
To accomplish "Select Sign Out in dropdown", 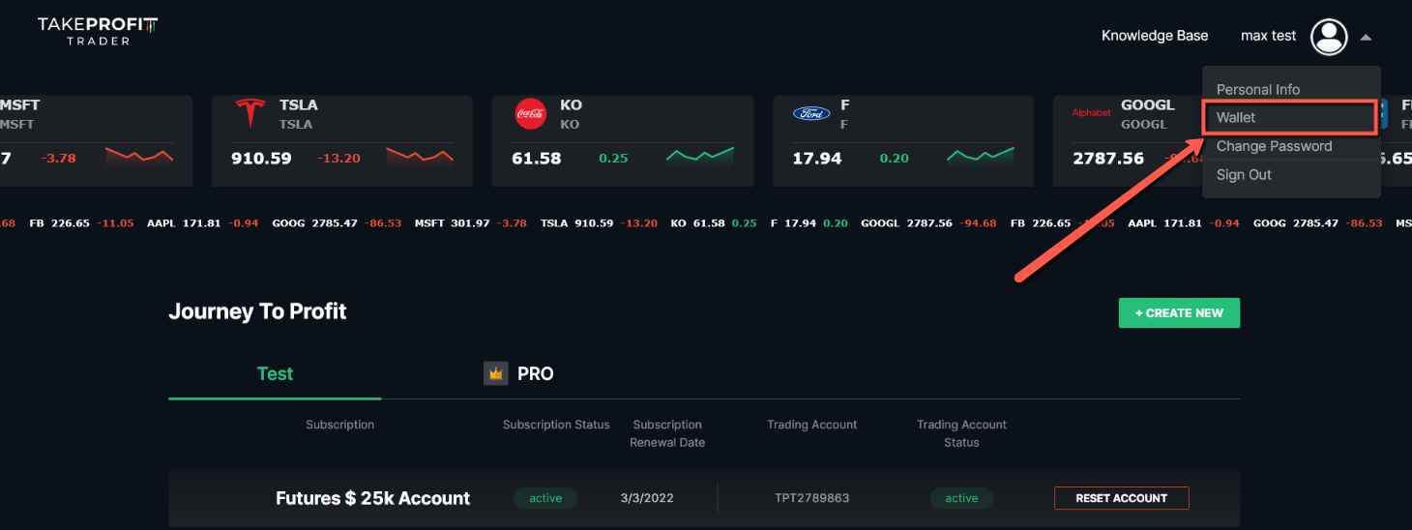I will tap(1244, 175).
